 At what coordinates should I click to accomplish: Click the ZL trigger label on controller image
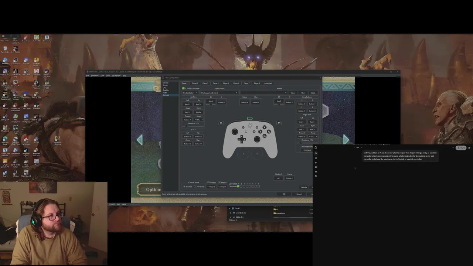point(221,123)
